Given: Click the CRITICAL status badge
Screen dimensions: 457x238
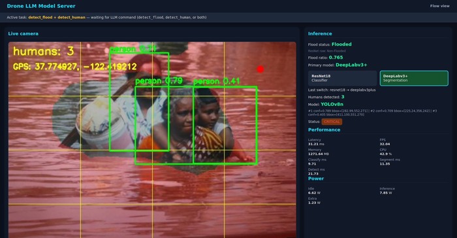Looking at the screenshot, I should tap(332, 122).
